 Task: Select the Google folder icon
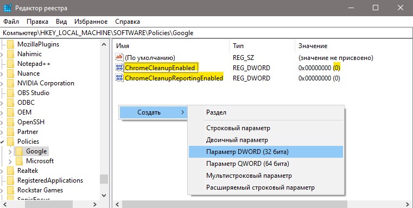click(19, 151)
